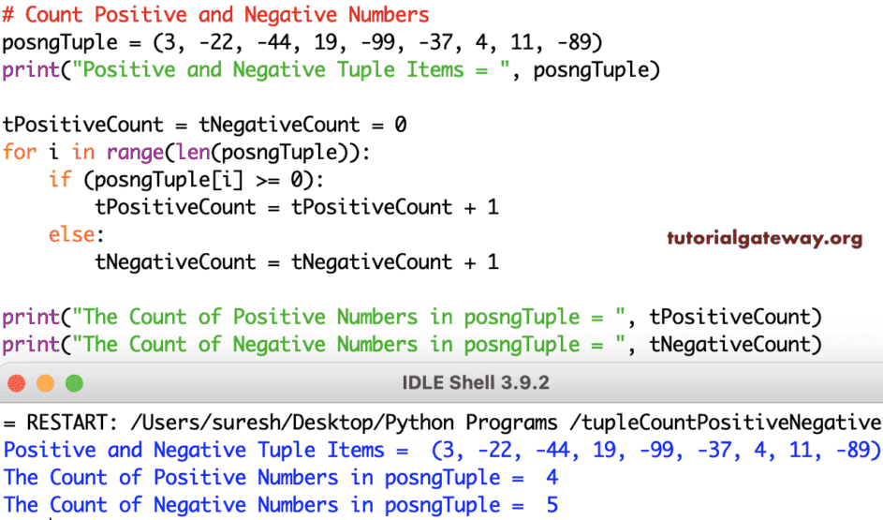Screen dimensions: 883x520
Task: Click the print "Positive and Negative Tuple Items" code line
Action: (x=331, y=70)
